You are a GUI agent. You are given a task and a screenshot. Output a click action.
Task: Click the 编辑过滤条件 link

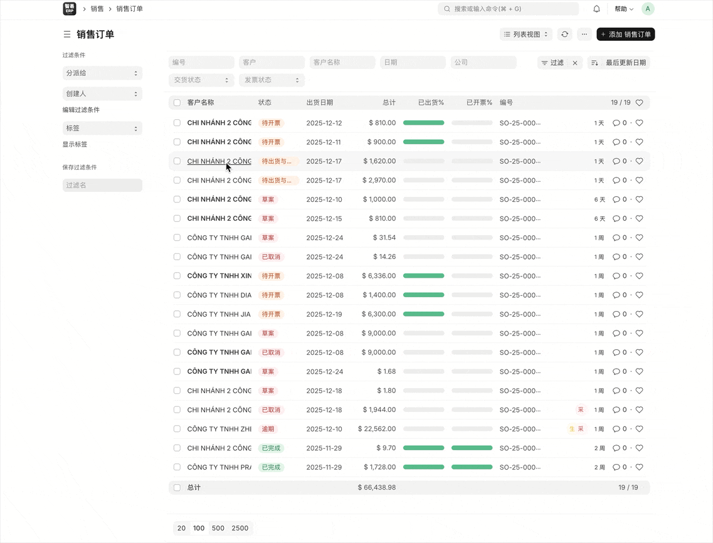pyautogui.click(x=81, y=110)
